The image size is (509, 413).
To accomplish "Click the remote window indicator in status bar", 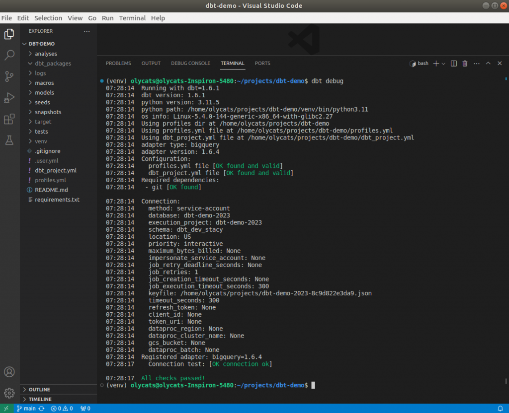I will [x=6, y=409].
